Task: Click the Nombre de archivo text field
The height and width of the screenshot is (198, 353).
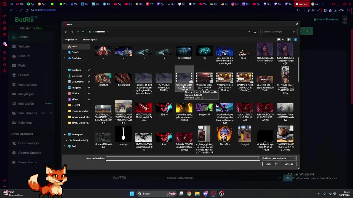Action: click(x=181, y=158)
